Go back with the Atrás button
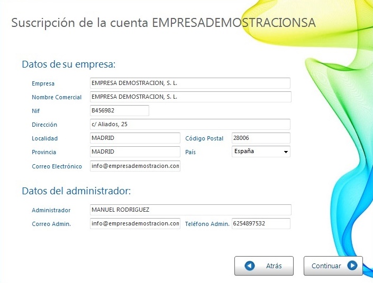 [x=264, y=266]
